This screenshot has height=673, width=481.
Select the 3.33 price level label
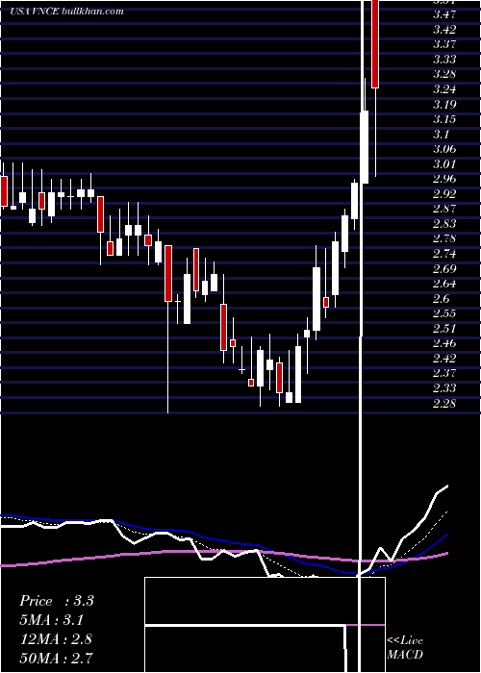[444, 60]
